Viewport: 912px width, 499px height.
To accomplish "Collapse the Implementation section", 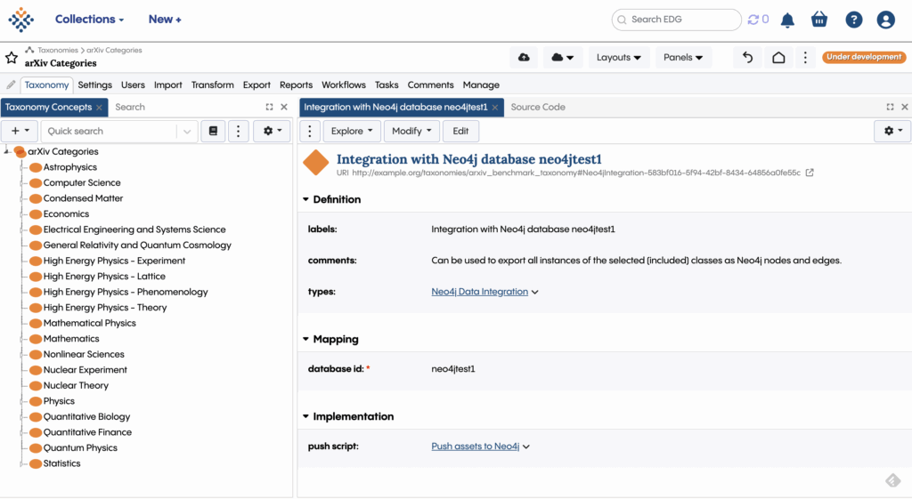I will point(305,416).
